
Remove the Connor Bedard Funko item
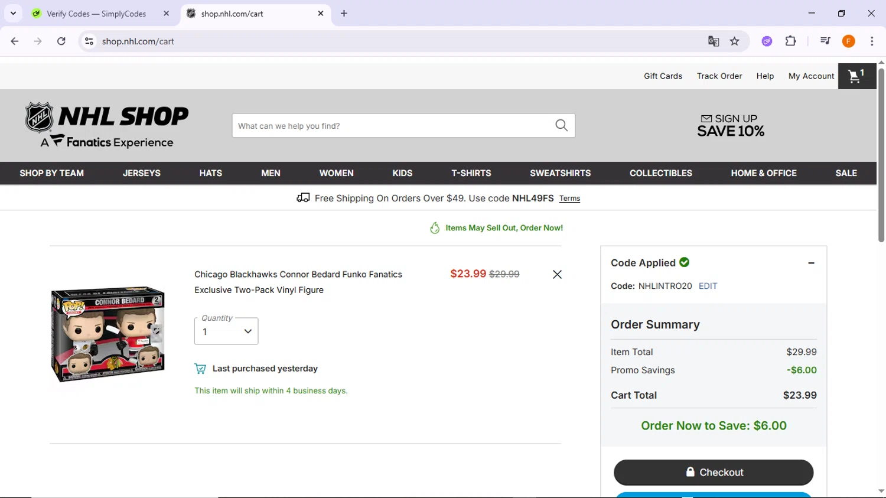pos(557,274)
